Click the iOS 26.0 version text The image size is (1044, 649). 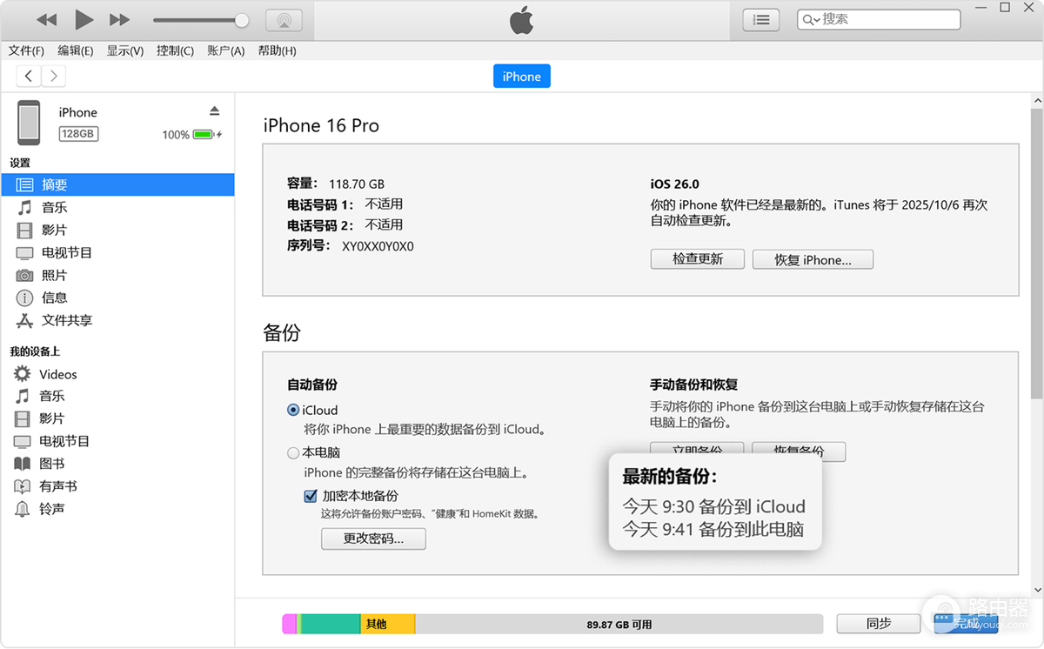[675, 184]
